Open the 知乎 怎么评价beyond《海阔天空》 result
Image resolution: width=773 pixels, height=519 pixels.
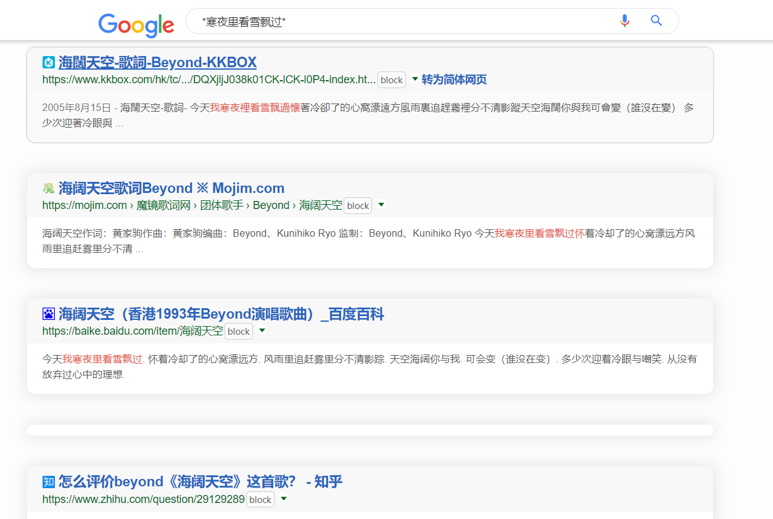(200, 481)
